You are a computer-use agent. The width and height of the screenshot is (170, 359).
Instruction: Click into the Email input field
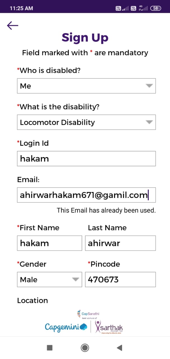coord(86,195)
